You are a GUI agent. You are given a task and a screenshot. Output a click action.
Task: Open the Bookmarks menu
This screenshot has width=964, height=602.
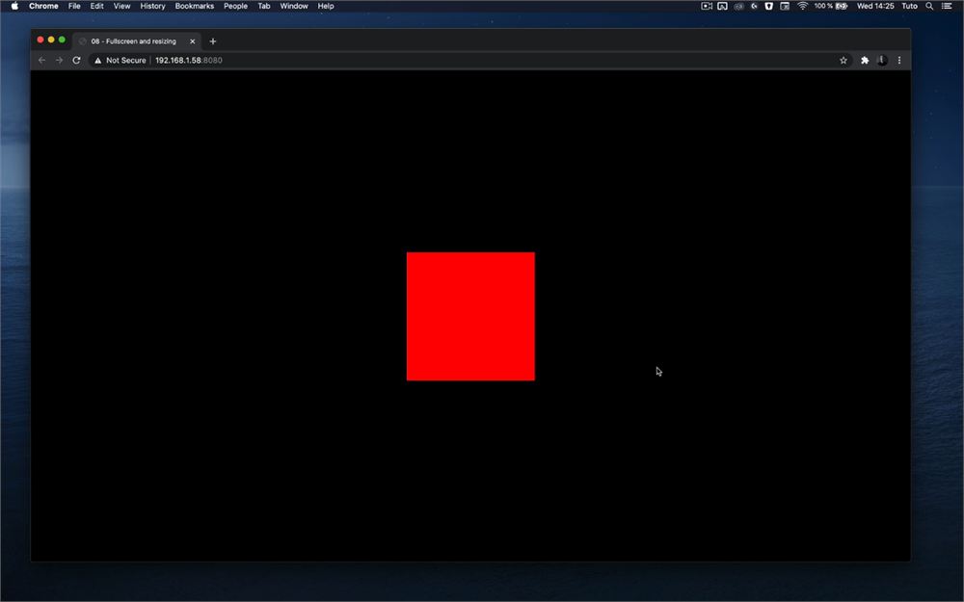click(x=195, y=6)
